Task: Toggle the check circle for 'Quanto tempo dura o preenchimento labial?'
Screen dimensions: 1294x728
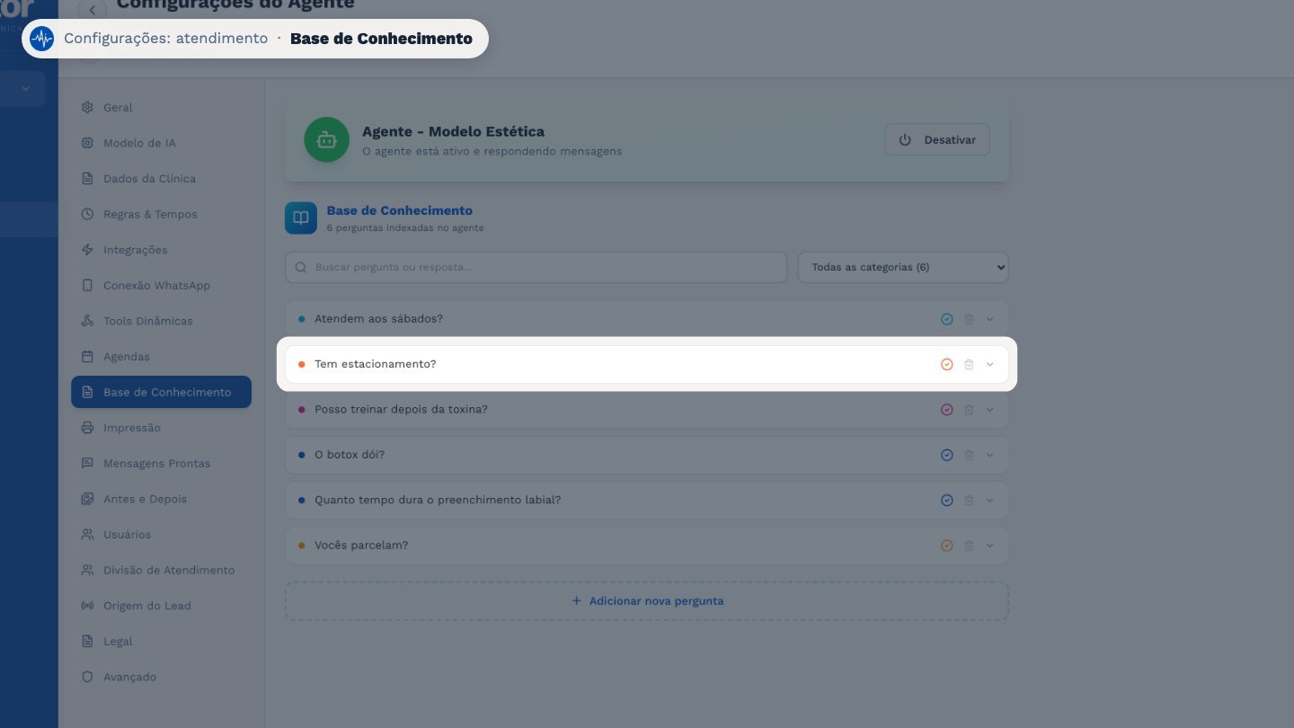Action: click(x=946, y=500)
